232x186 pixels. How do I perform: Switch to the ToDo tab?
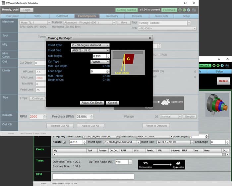pos(37,16)
